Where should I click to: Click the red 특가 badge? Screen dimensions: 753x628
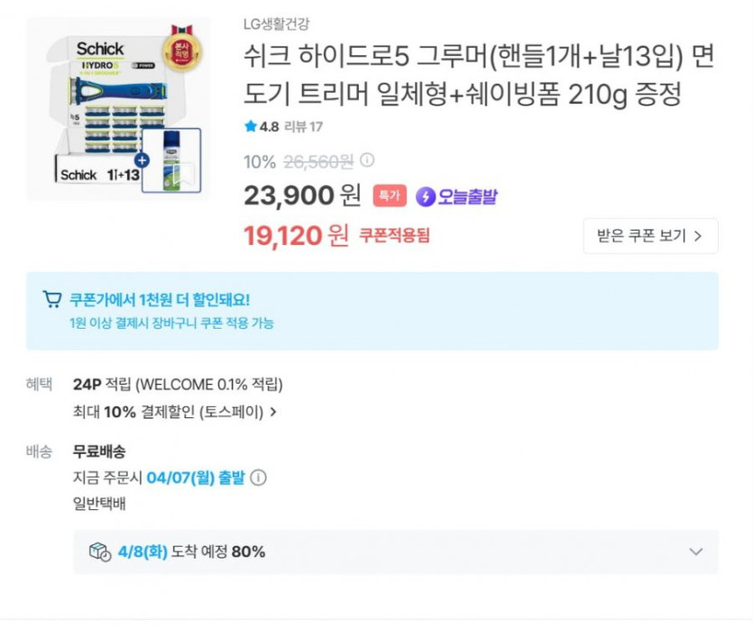pyautogui.click(x=390, y=196)
